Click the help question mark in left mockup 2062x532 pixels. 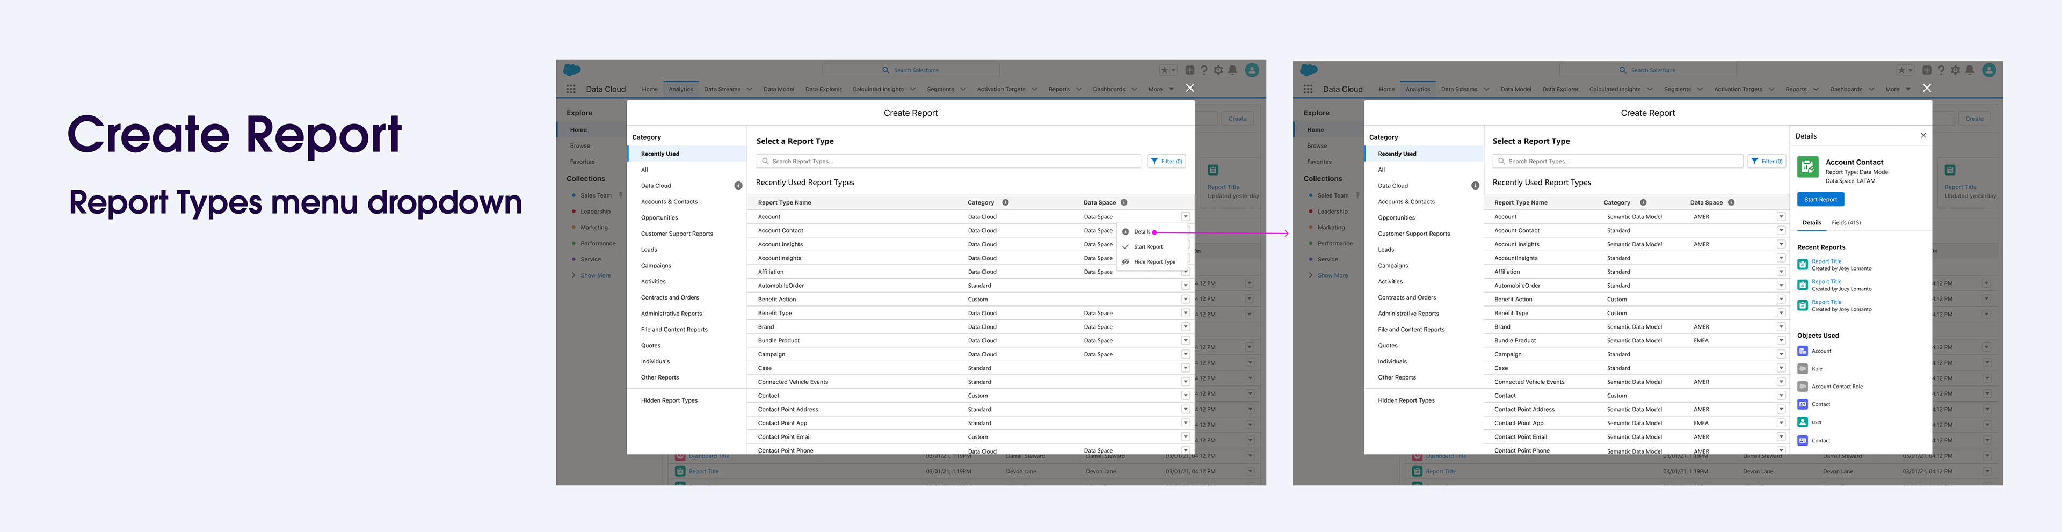pos(1204,70)
